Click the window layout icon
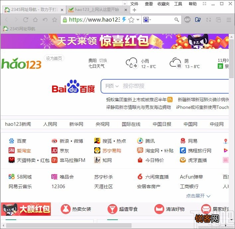Viewport: 235px width, 229px height. [218, 20]
